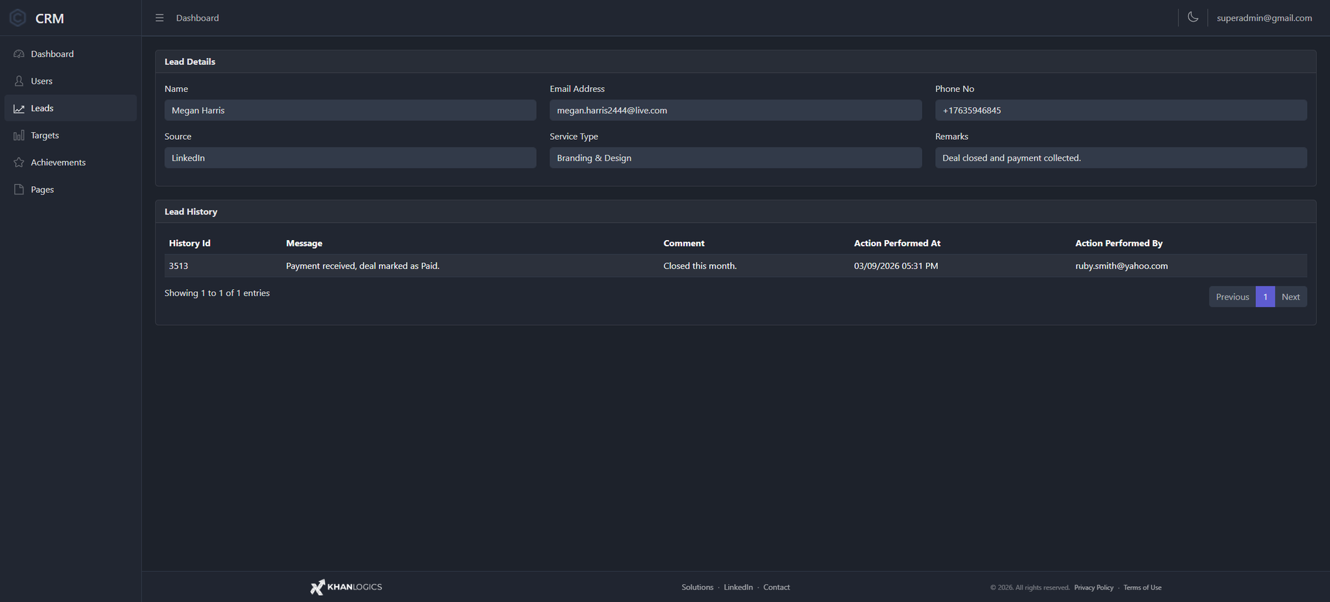Click the Targets bar-chart icon

tap(19, 136)
